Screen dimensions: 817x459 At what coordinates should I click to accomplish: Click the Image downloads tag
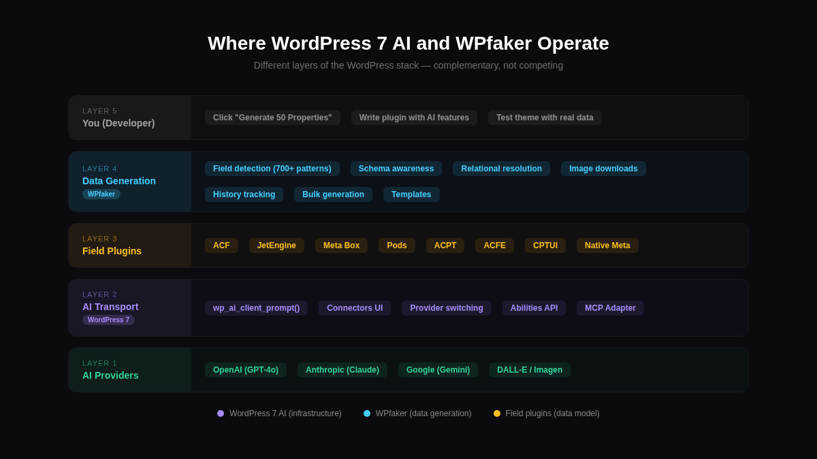[603, 169]
